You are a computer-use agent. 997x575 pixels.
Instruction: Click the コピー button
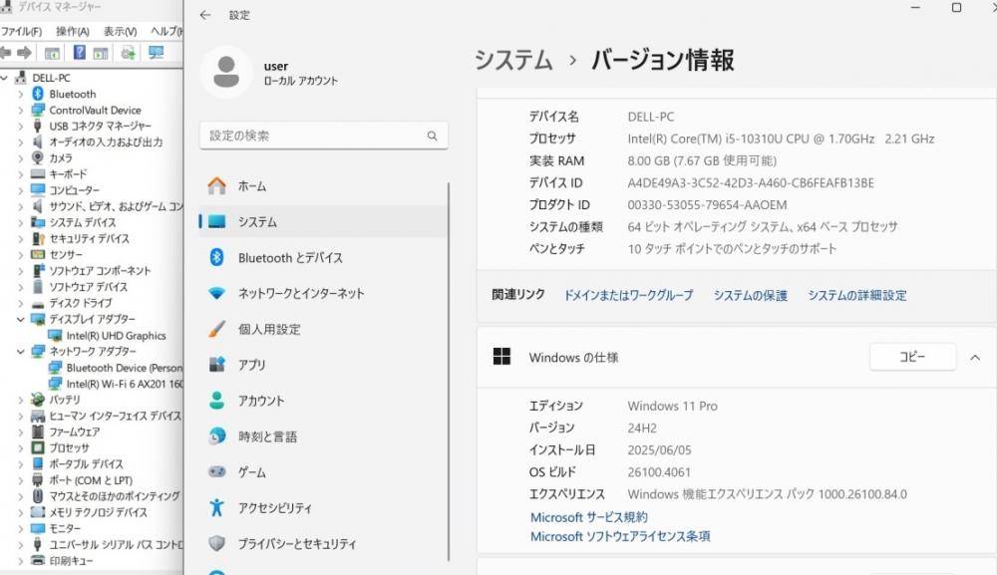pyautogui.click(x=912, y=357)
